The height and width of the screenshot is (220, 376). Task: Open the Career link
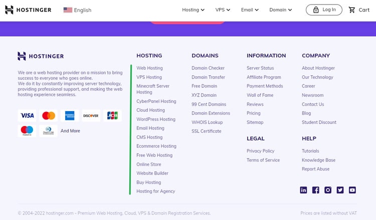click(x=308, y=86)
